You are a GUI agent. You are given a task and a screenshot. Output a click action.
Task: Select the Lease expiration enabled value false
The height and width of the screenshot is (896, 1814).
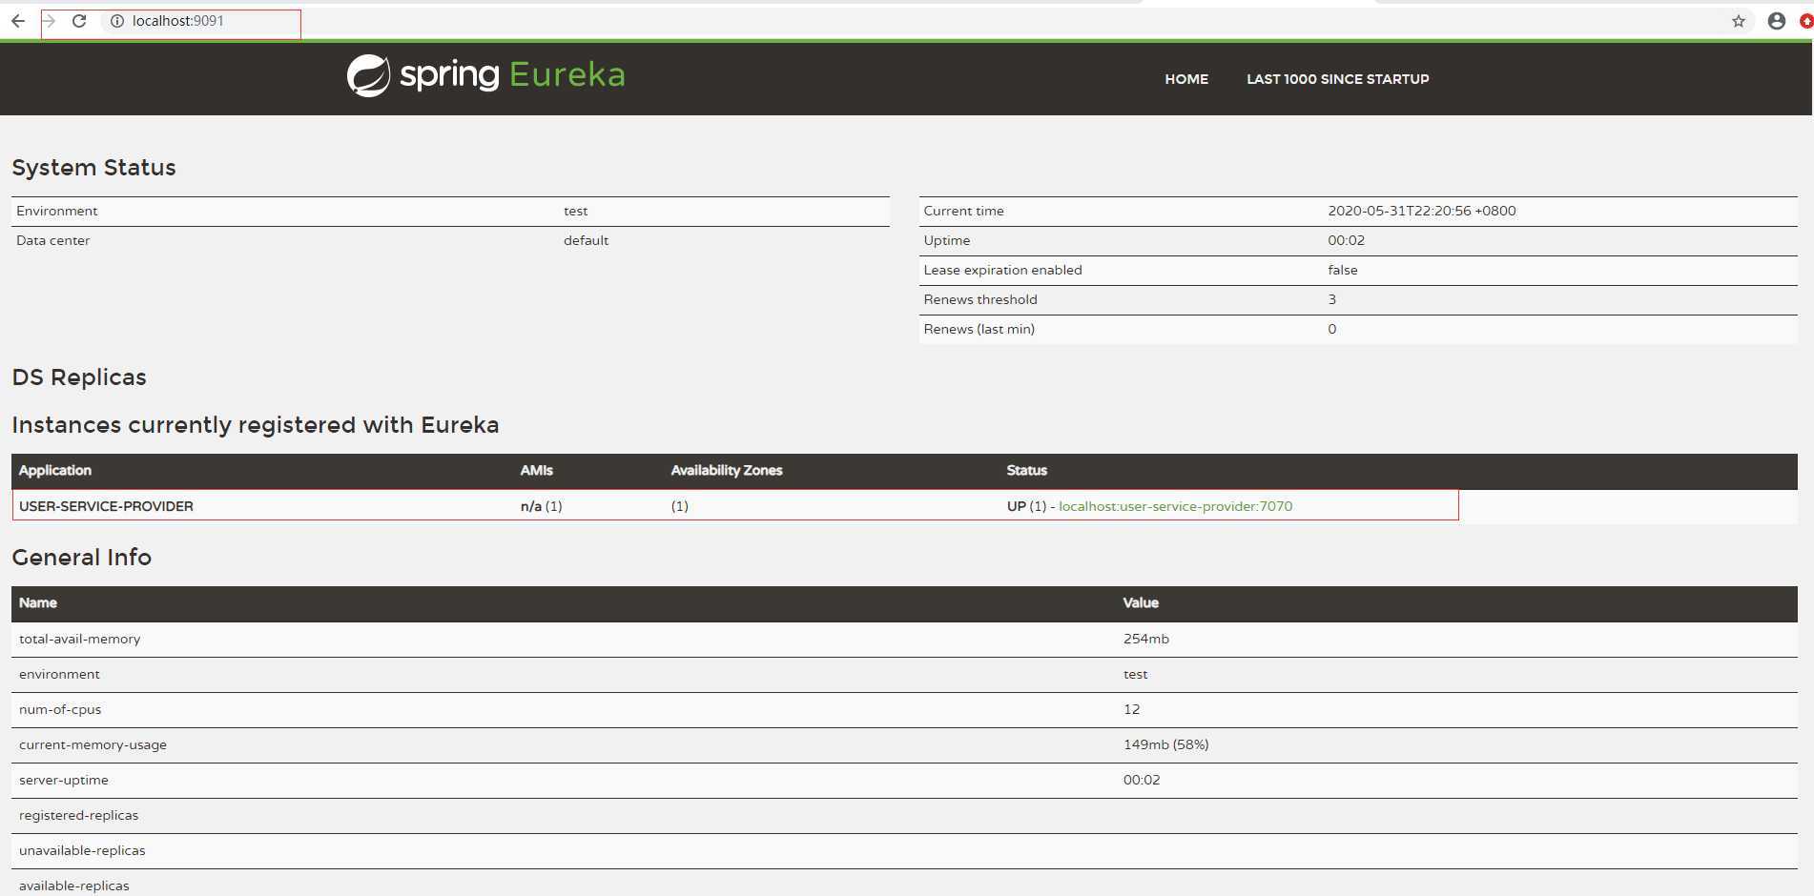1342,270
